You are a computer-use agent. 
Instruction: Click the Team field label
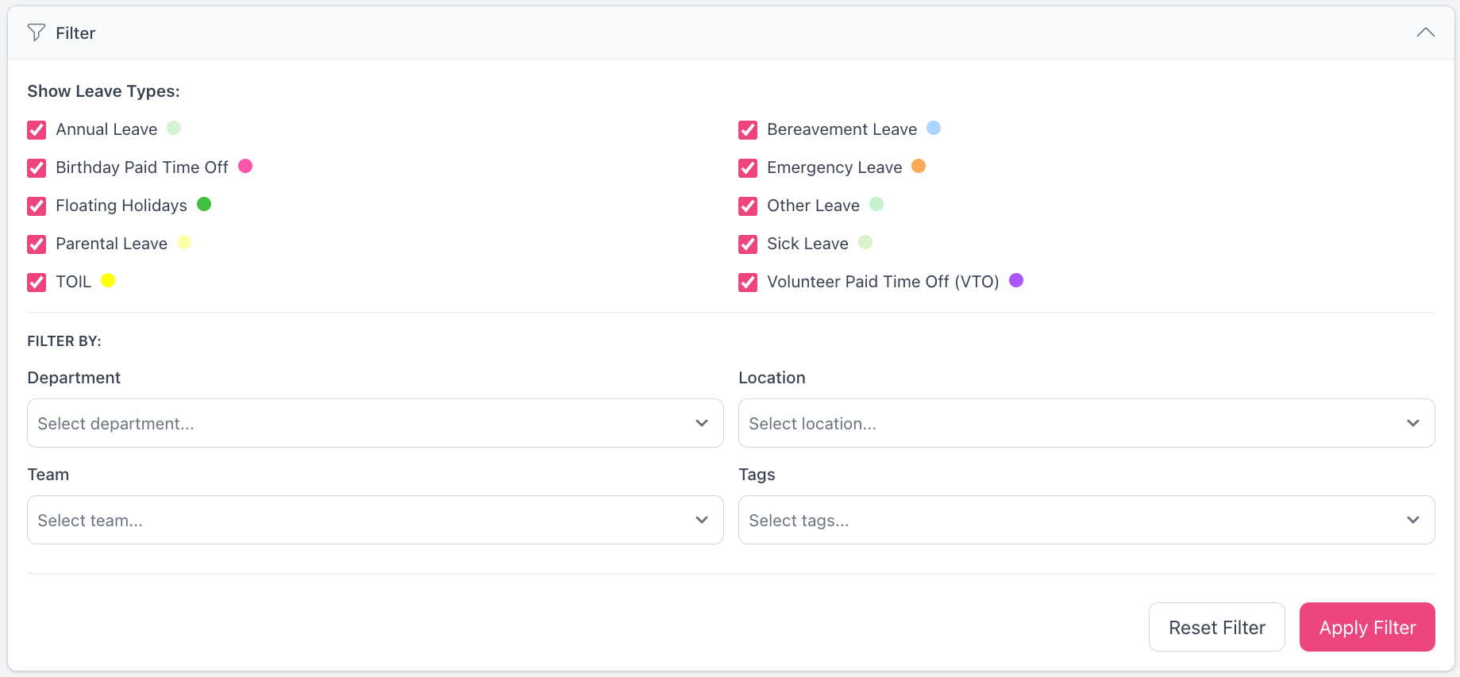click(48, 475)
